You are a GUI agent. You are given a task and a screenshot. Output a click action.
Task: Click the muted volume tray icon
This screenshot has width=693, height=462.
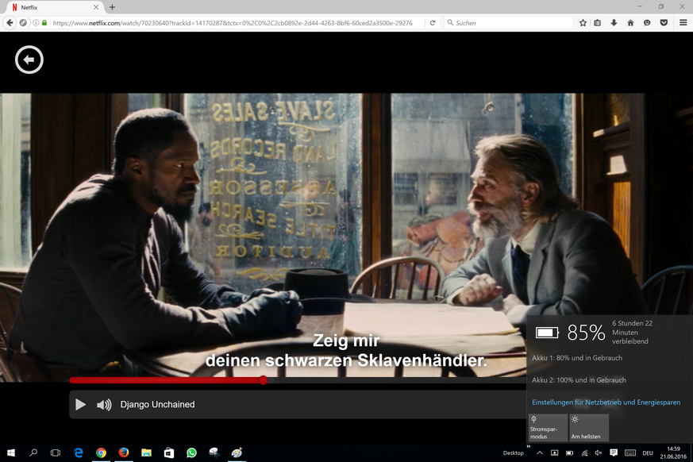tap(599, 453)
